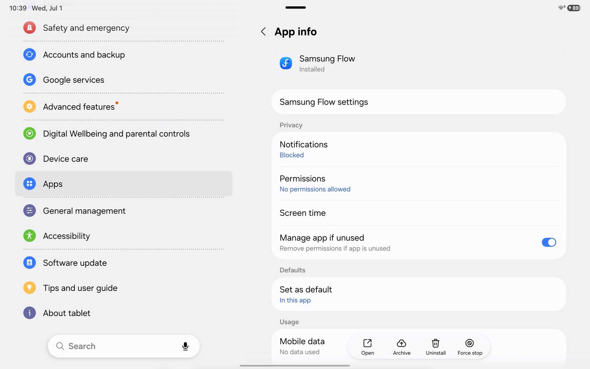Tap the battery 89 indicator
This screenshot has height=369, width=590.
pos(574,8)
